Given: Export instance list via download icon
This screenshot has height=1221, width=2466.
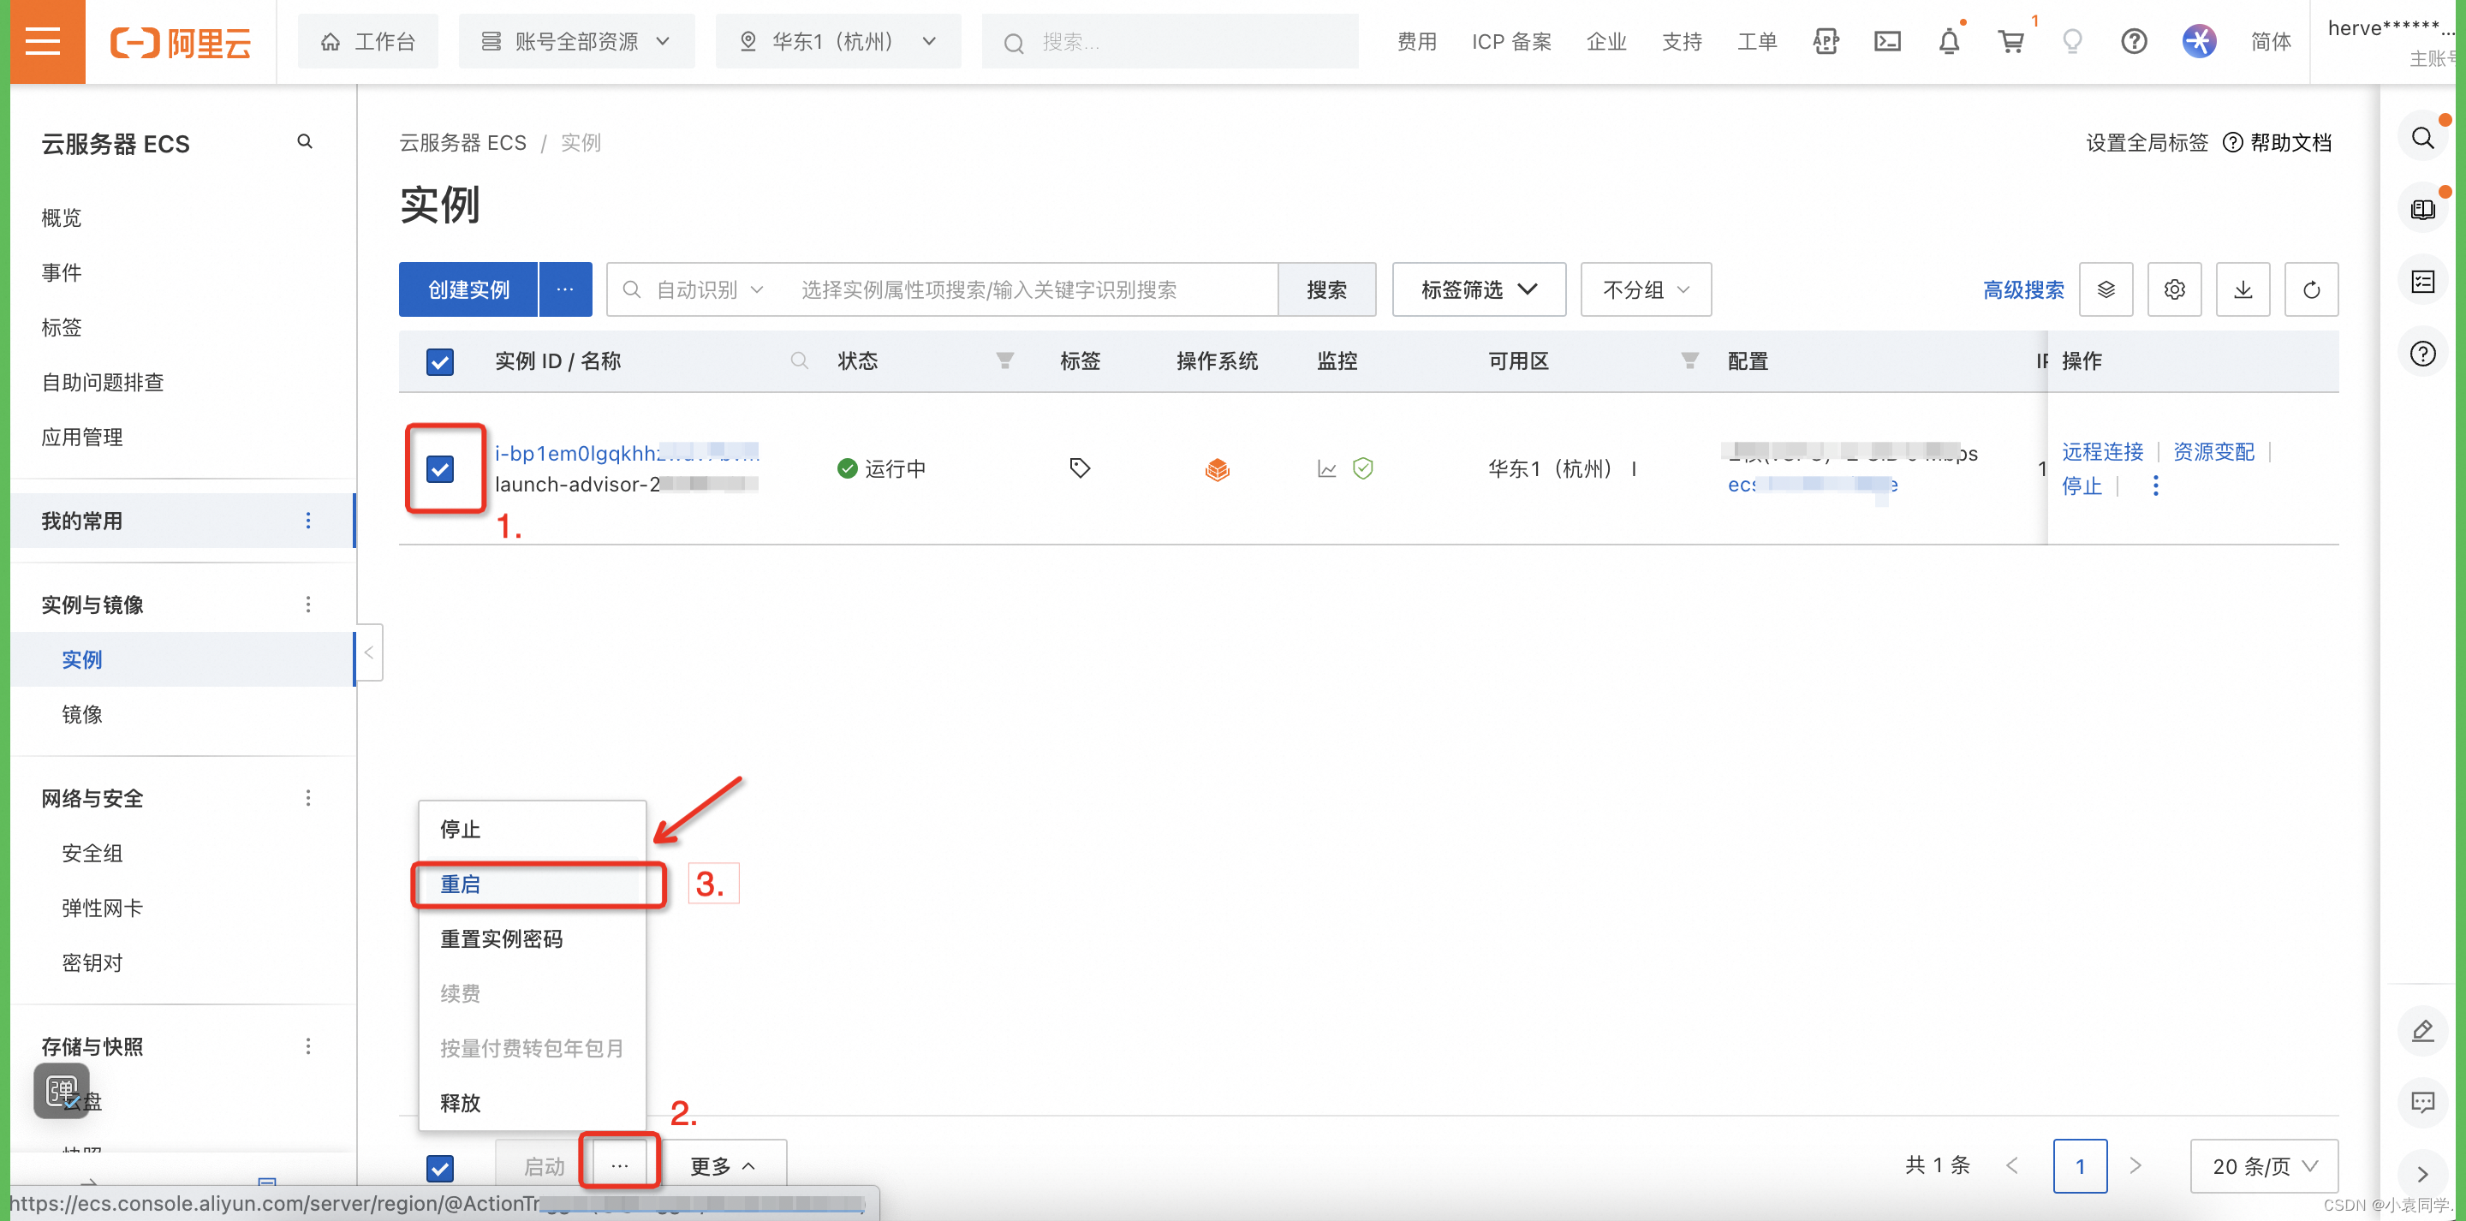Looking at the screenshot, I should point(2243,289).
